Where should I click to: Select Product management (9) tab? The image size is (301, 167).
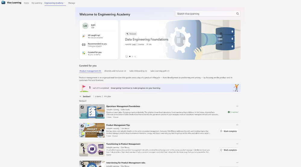coord(90,71)
